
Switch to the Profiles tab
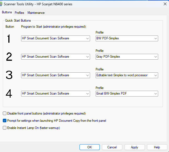[x=19, y=13]
